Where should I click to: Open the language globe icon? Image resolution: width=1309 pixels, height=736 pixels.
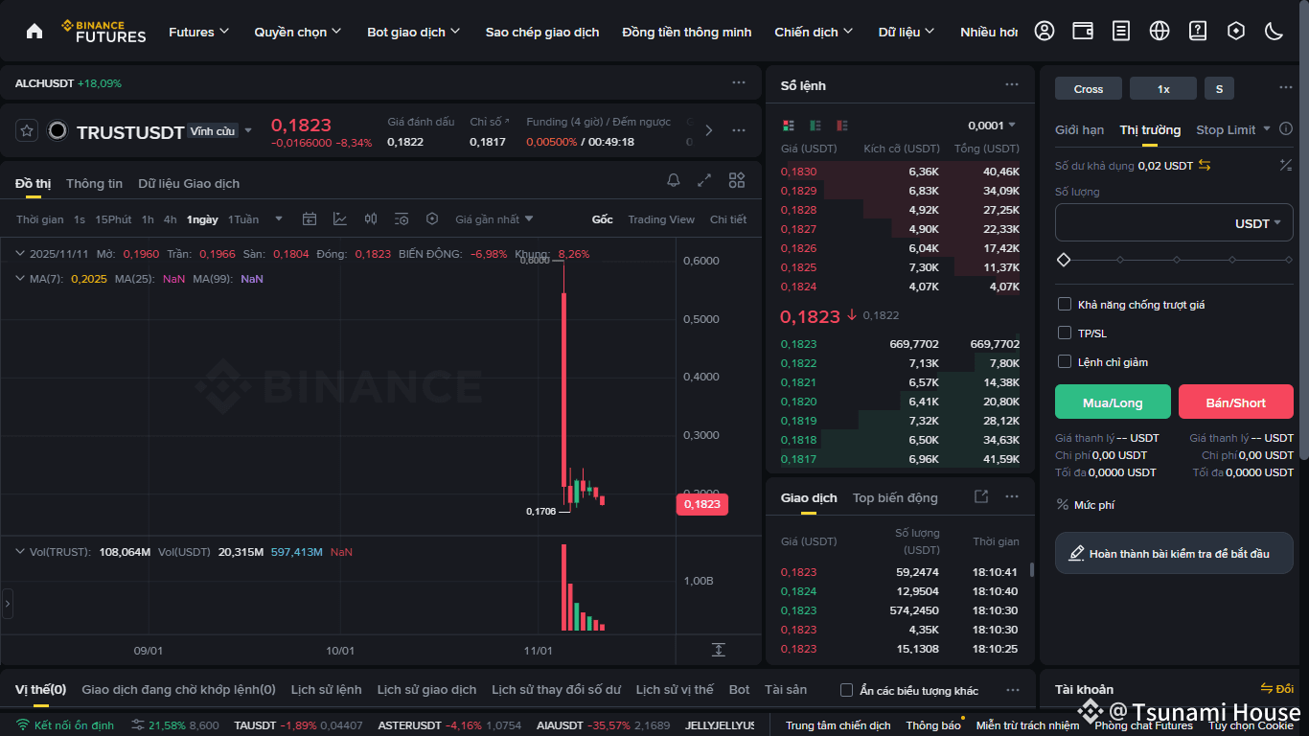coord(1160,31)
